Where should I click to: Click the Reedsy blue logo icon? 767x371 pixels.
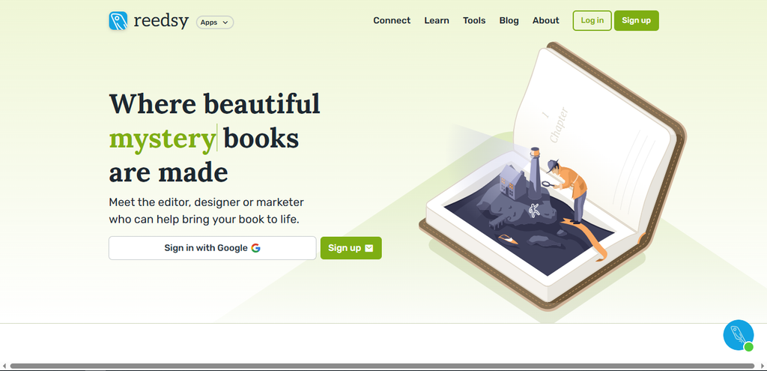pyautogui.click(x=118, y=20)
